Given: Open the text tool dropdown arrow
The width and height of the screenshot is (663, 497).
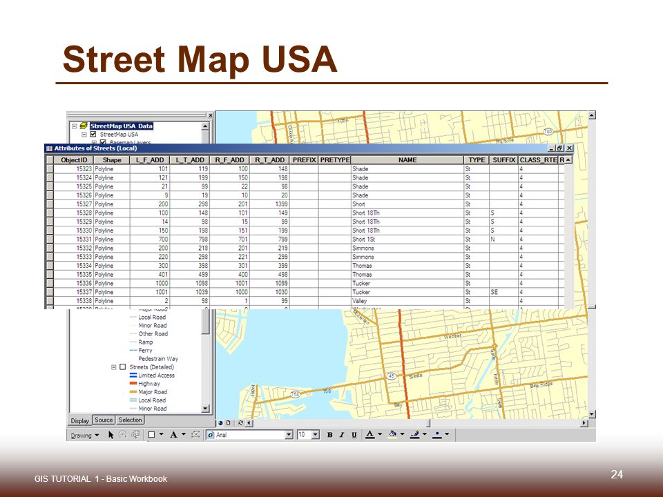Looking at the screenshot, I should pyautogui.click(x=184, y=434).
